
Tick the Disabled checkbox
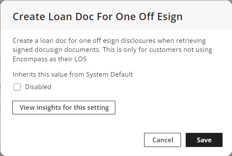[17, 87]
